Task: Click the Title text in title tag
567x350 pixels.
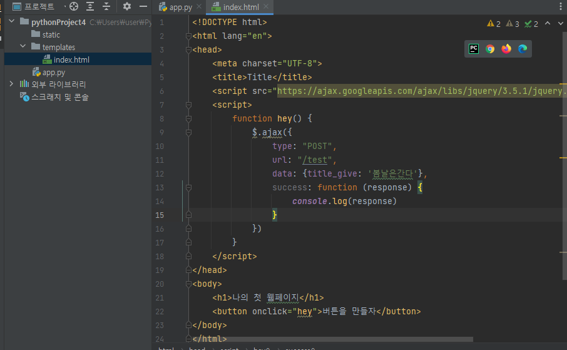Action: point(259,77)
